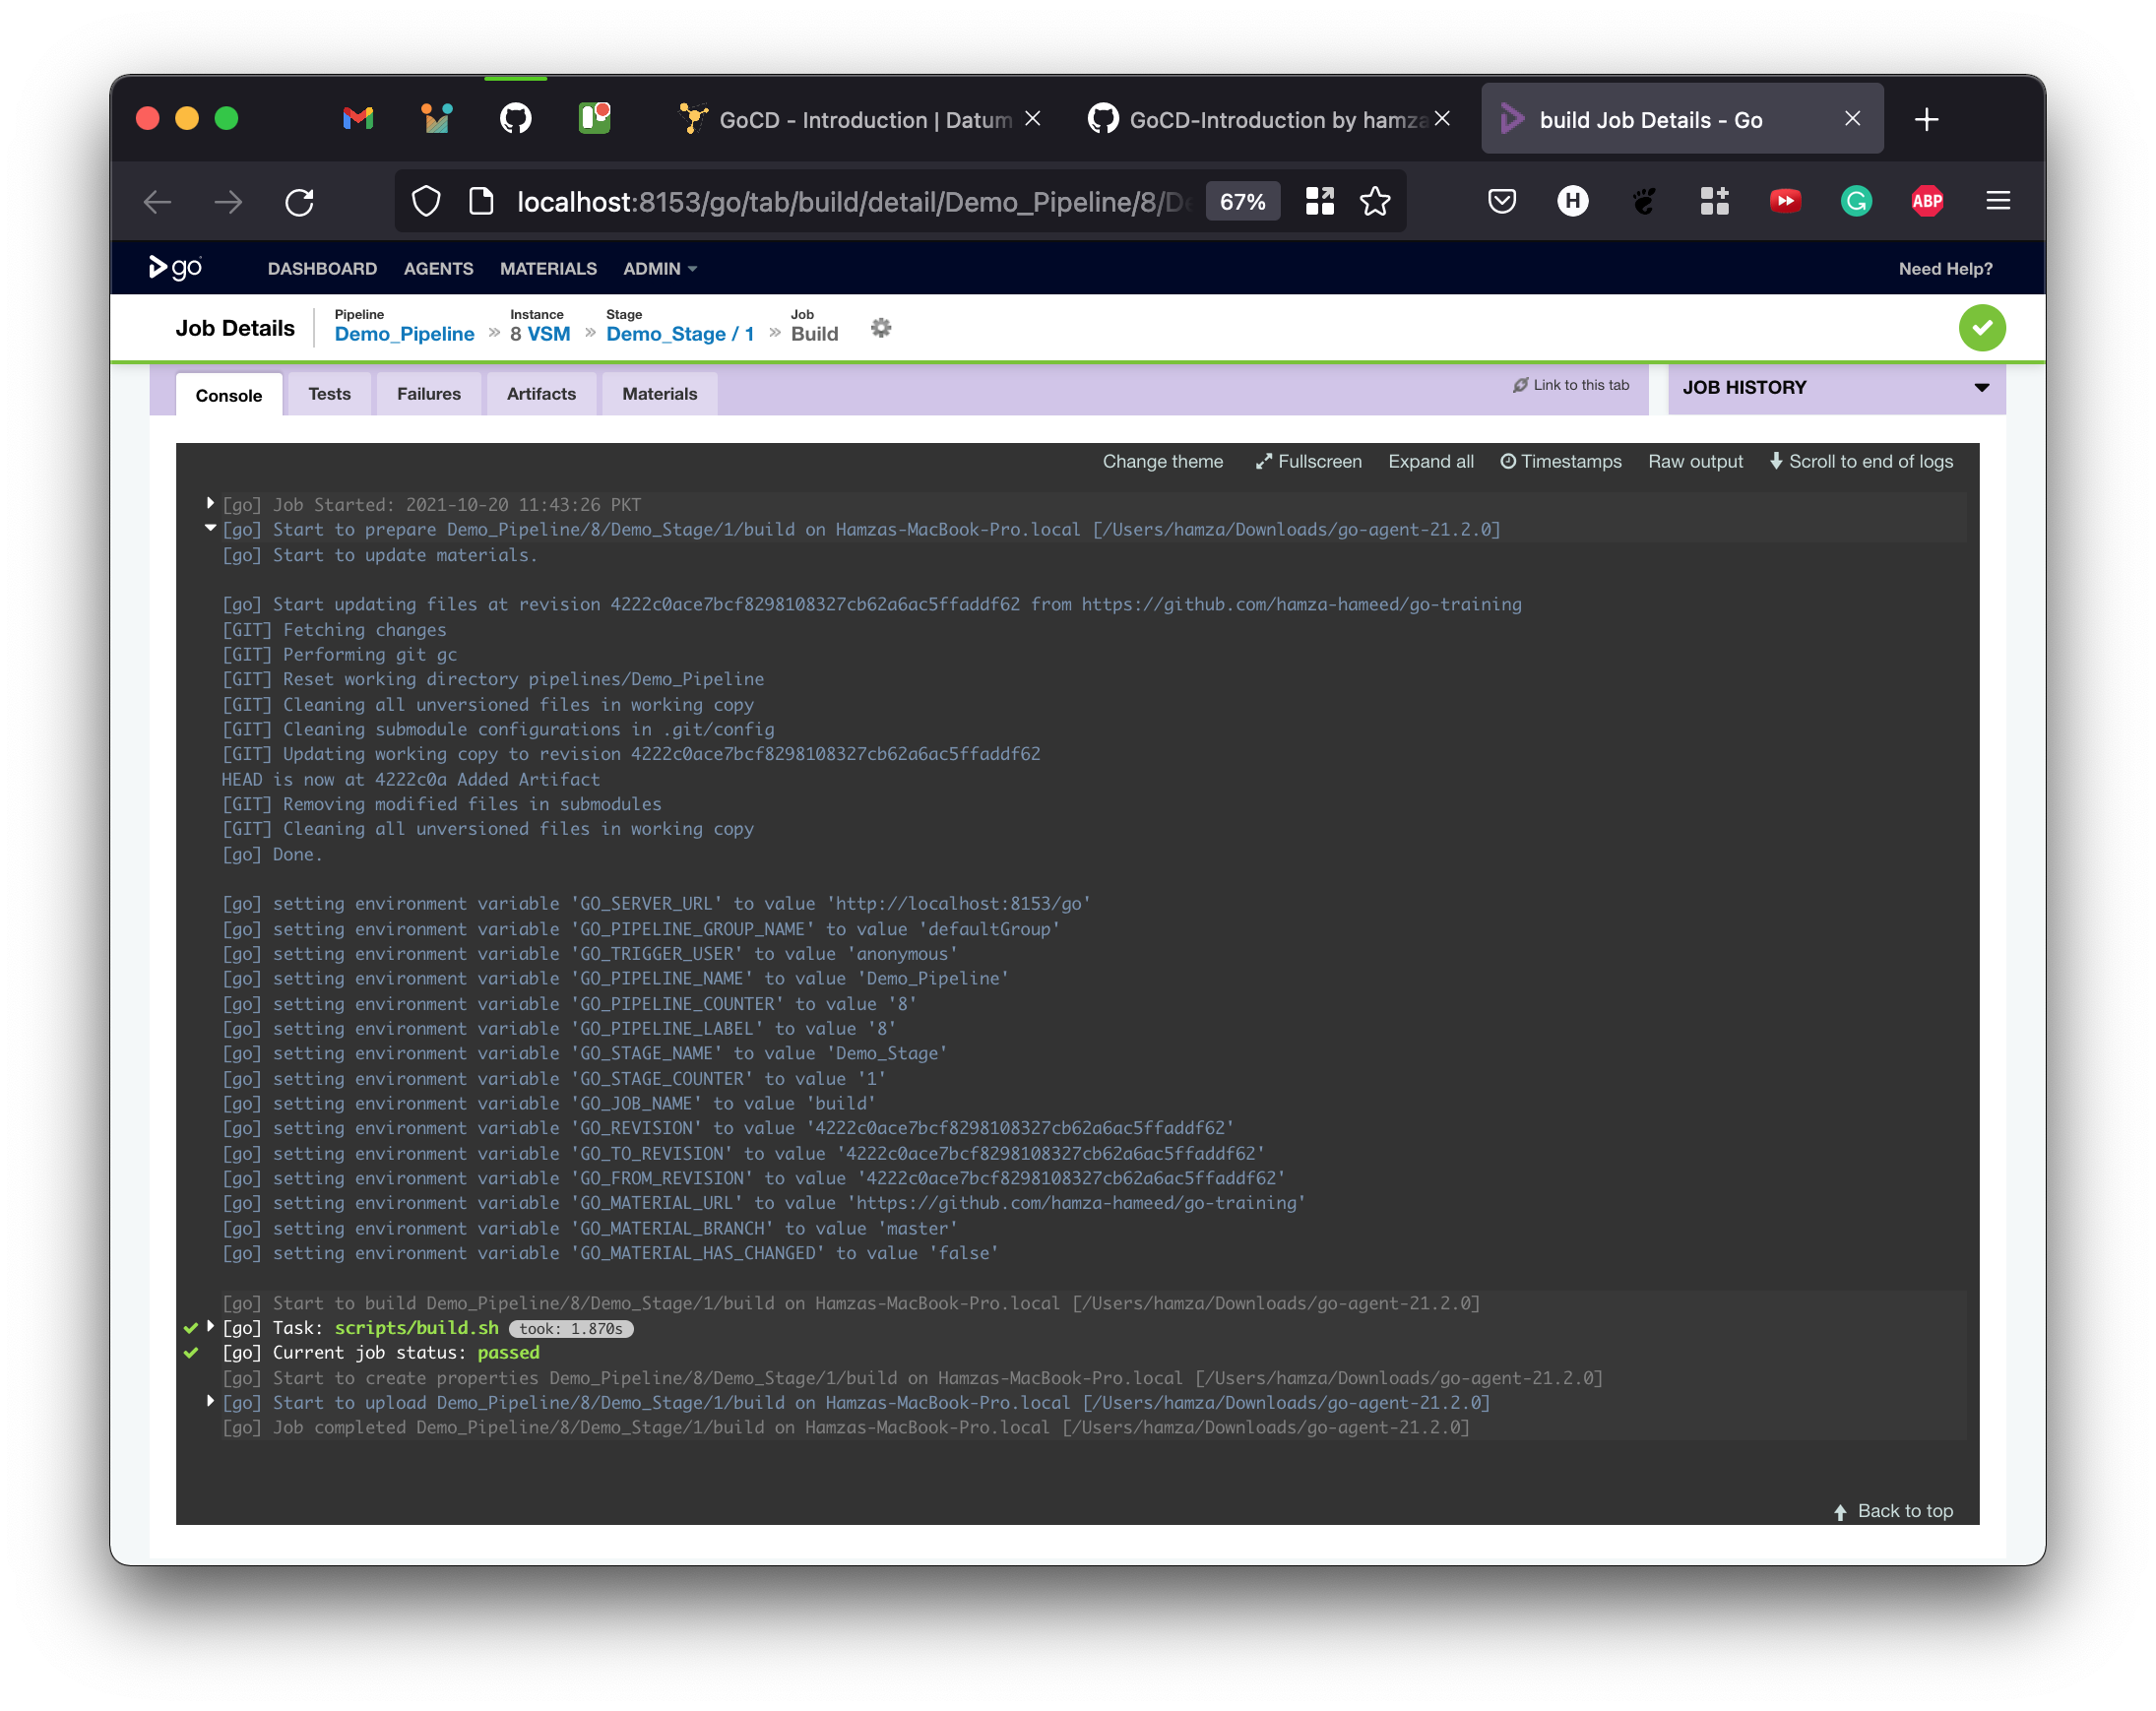Click the browser address bar
This screenshot has width=2156, height=1711.
[x=850, y=202]
